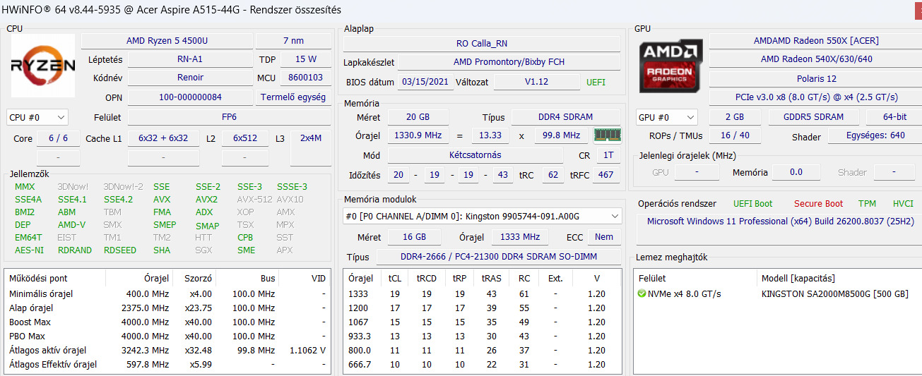Screen dimensions: 922x376
Task: Click the AMD-V feature flag
Action: coord(71,225)
